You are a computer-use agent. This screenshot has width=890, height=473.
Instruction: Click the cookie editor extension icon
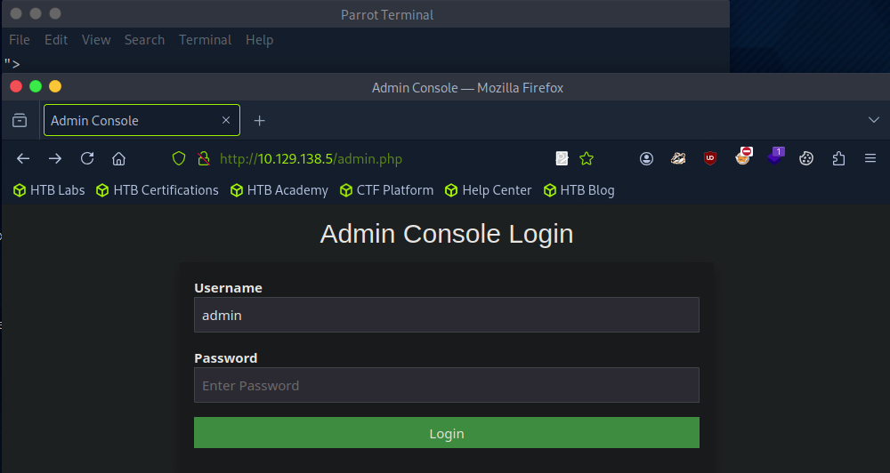pos(806,158)
